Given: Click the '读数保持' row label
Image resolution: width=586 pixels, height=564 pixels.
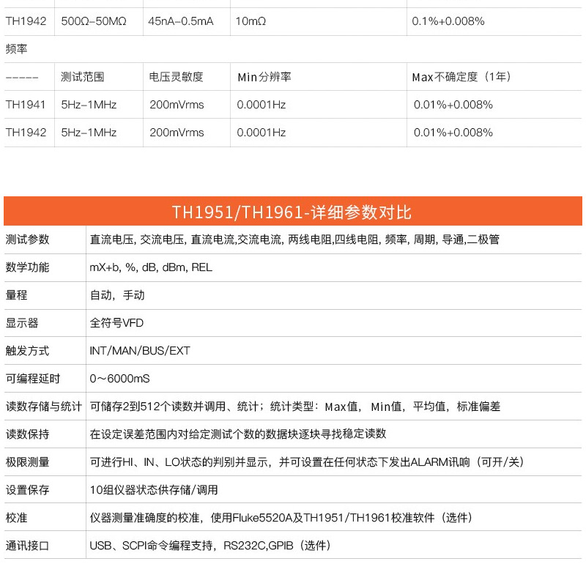Looking at the screenshot, I should pyautogui.click(x=27, y=434).
